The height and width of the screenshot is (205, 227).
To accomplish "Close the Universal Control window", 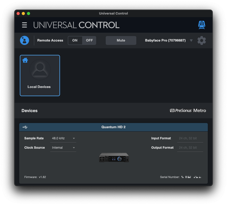I will (18, 13).
